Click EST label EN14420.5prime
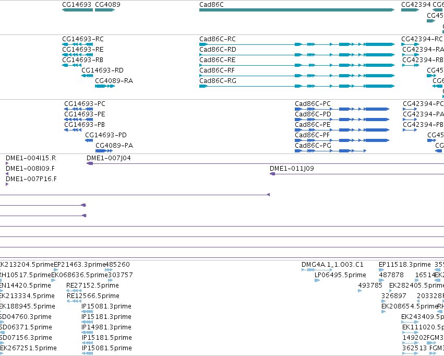Screen dimensions: 444x356 26,286
